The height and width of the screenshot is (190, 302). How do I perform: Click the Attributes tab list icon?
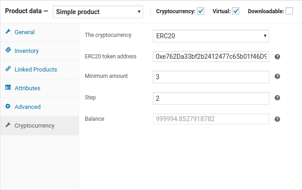point(8,88)
